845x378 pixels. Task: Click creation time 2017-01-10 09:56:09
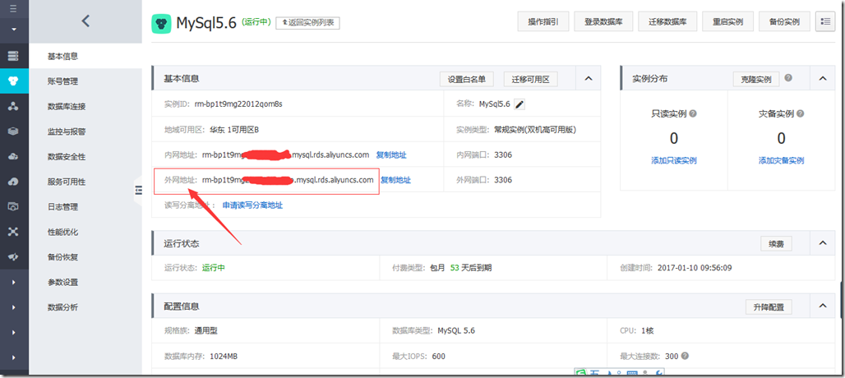coord(695,268)
